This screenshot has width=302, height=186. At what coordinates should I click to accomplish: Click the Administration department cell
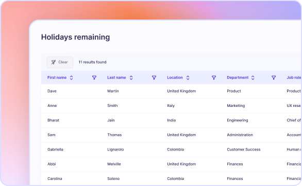coord(240,135)
